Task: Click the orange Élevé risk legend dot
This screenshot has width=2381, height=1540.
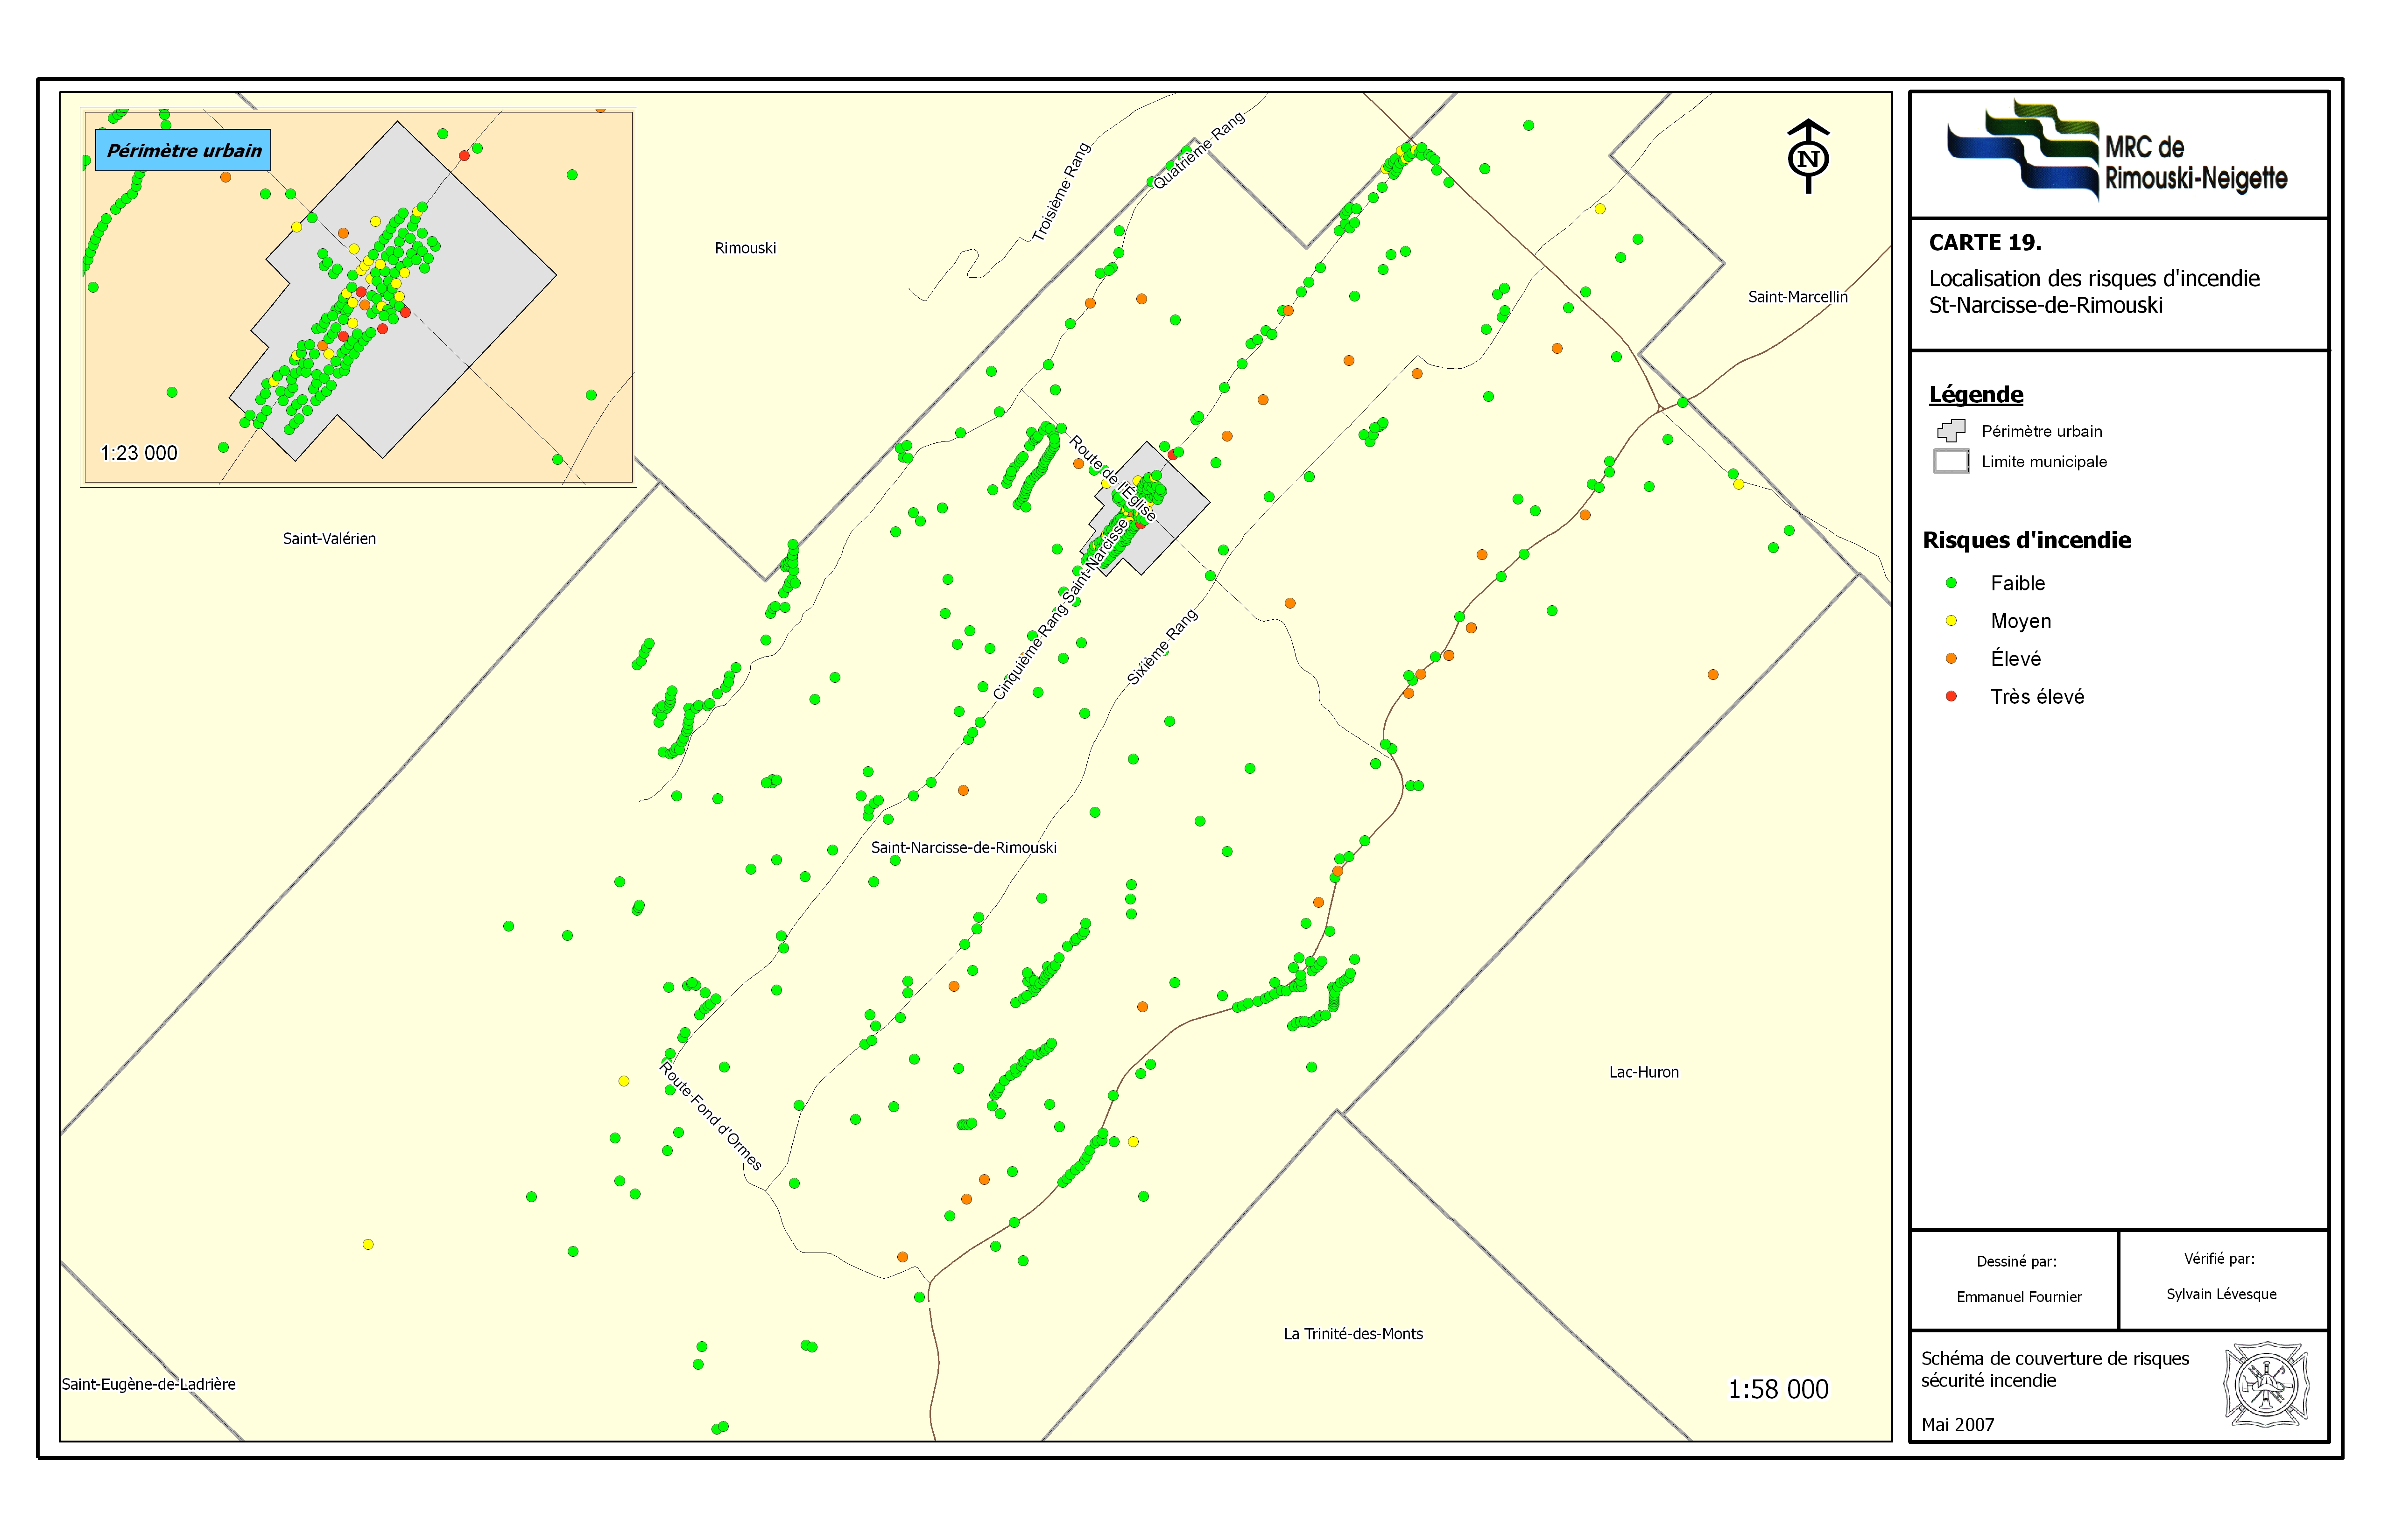Action: tap(1951, 659)
